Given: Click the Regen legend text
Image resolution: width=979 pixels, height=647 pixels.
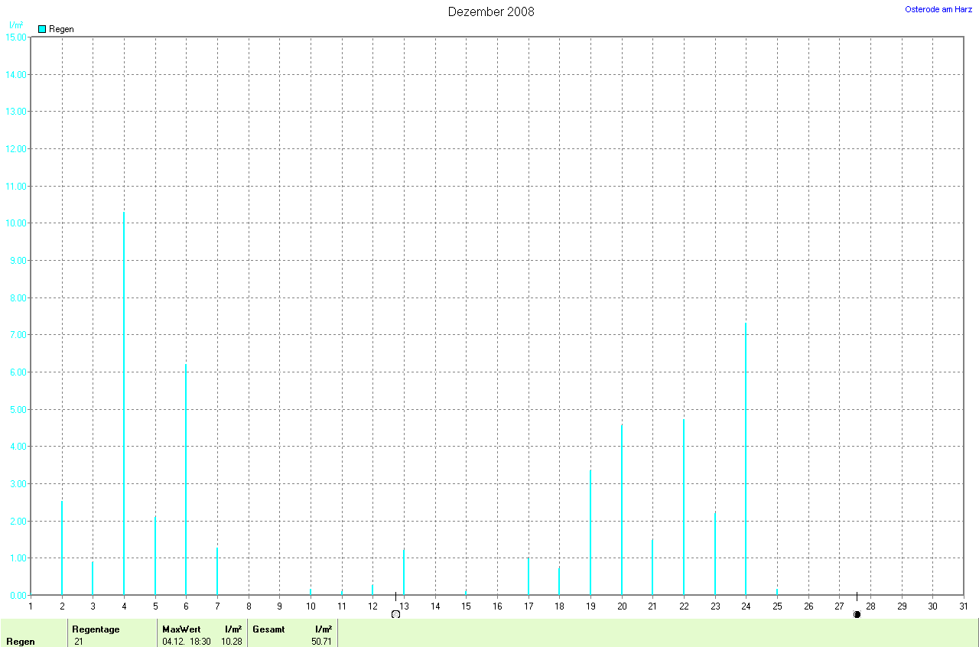Looking at the screenshot, I should tap(61, 29).
